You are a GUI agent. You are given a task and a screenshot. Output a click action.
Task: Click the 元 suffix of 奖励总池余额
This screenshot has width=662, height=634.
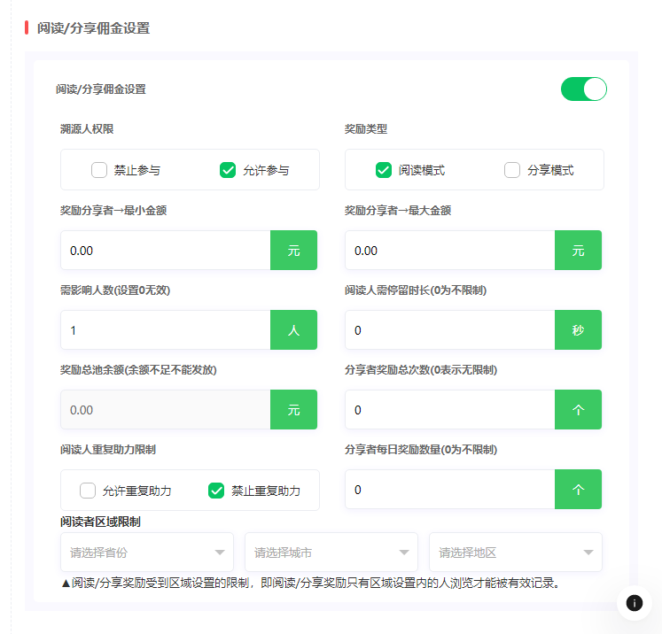[x=294, y=410]
